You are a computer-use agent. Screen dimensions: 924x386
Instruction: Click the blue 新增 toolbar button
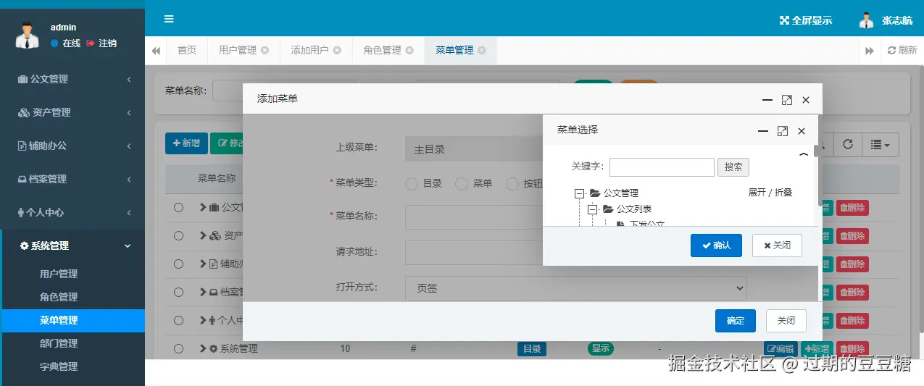(x=186, y=143)
